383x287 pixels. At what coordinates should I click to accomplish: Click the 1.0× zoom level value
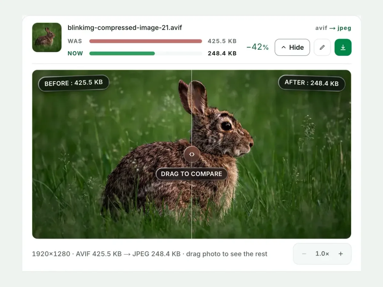pos(322,254)
